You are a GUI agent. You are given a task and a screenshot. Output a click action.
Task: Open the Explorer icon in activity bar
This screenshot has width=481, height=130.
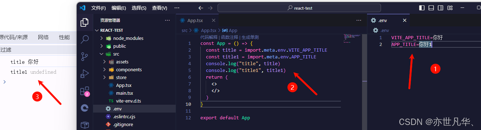[85, 22]
